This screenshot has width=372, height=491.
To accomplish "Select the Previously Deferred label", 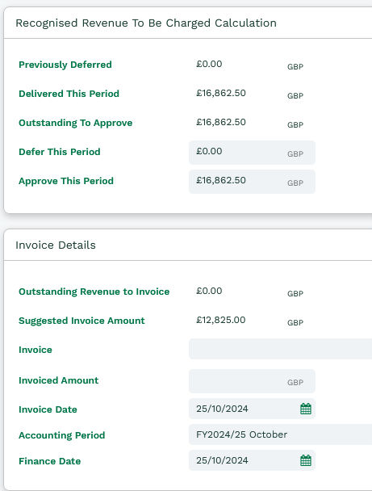I will pyautogui.click(x=65, y=65).
